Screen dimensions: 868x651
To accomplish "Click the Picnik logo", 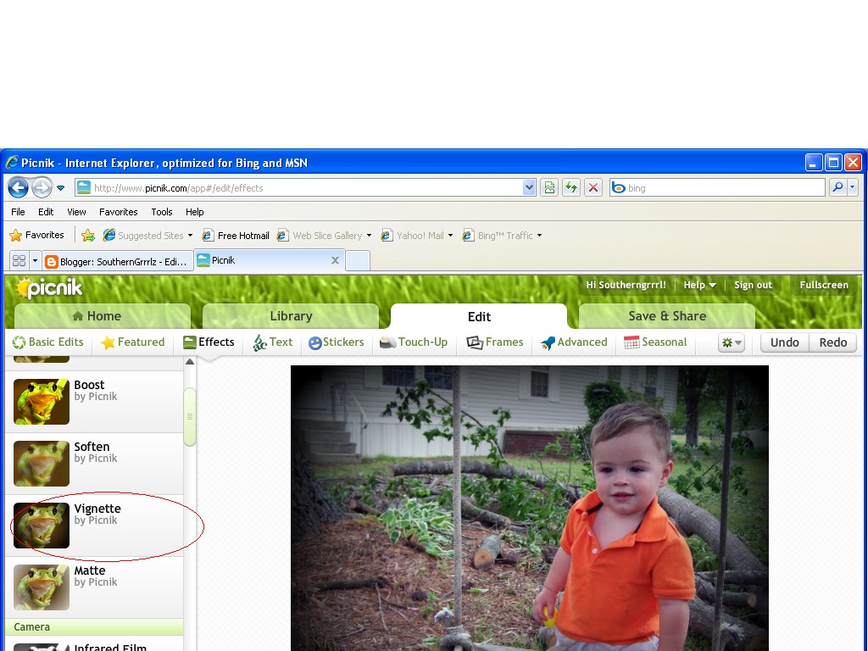I will point(49,287).
